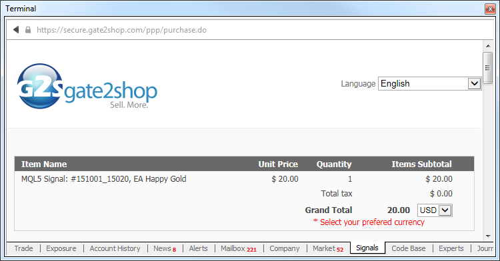This screenshot has height=261, width=500.
Task: Click the padlock security icon
Action: pyautogui.click(x=28, y=30)
